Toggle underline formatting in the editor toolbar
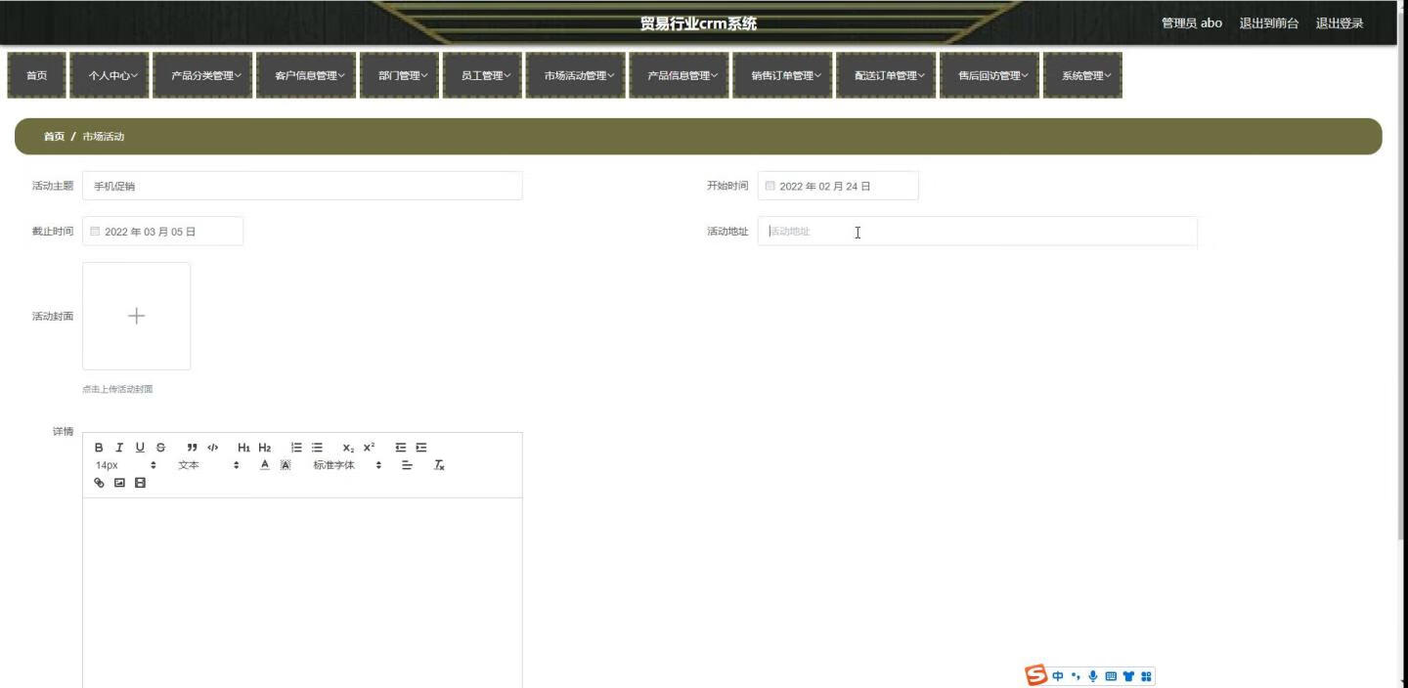 pyautogui.click(x=140, y=448)
